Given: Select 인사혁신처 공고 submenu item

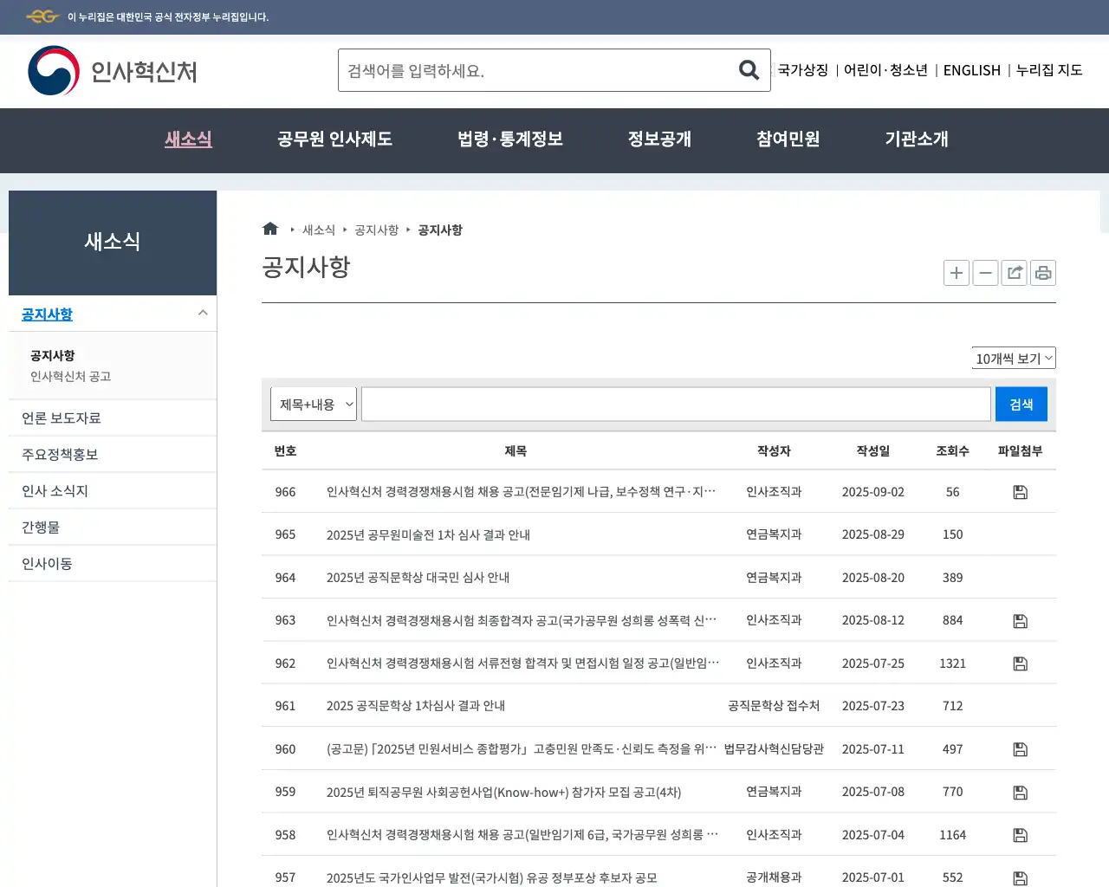Looking at the screenshot, I should (70, 376).
